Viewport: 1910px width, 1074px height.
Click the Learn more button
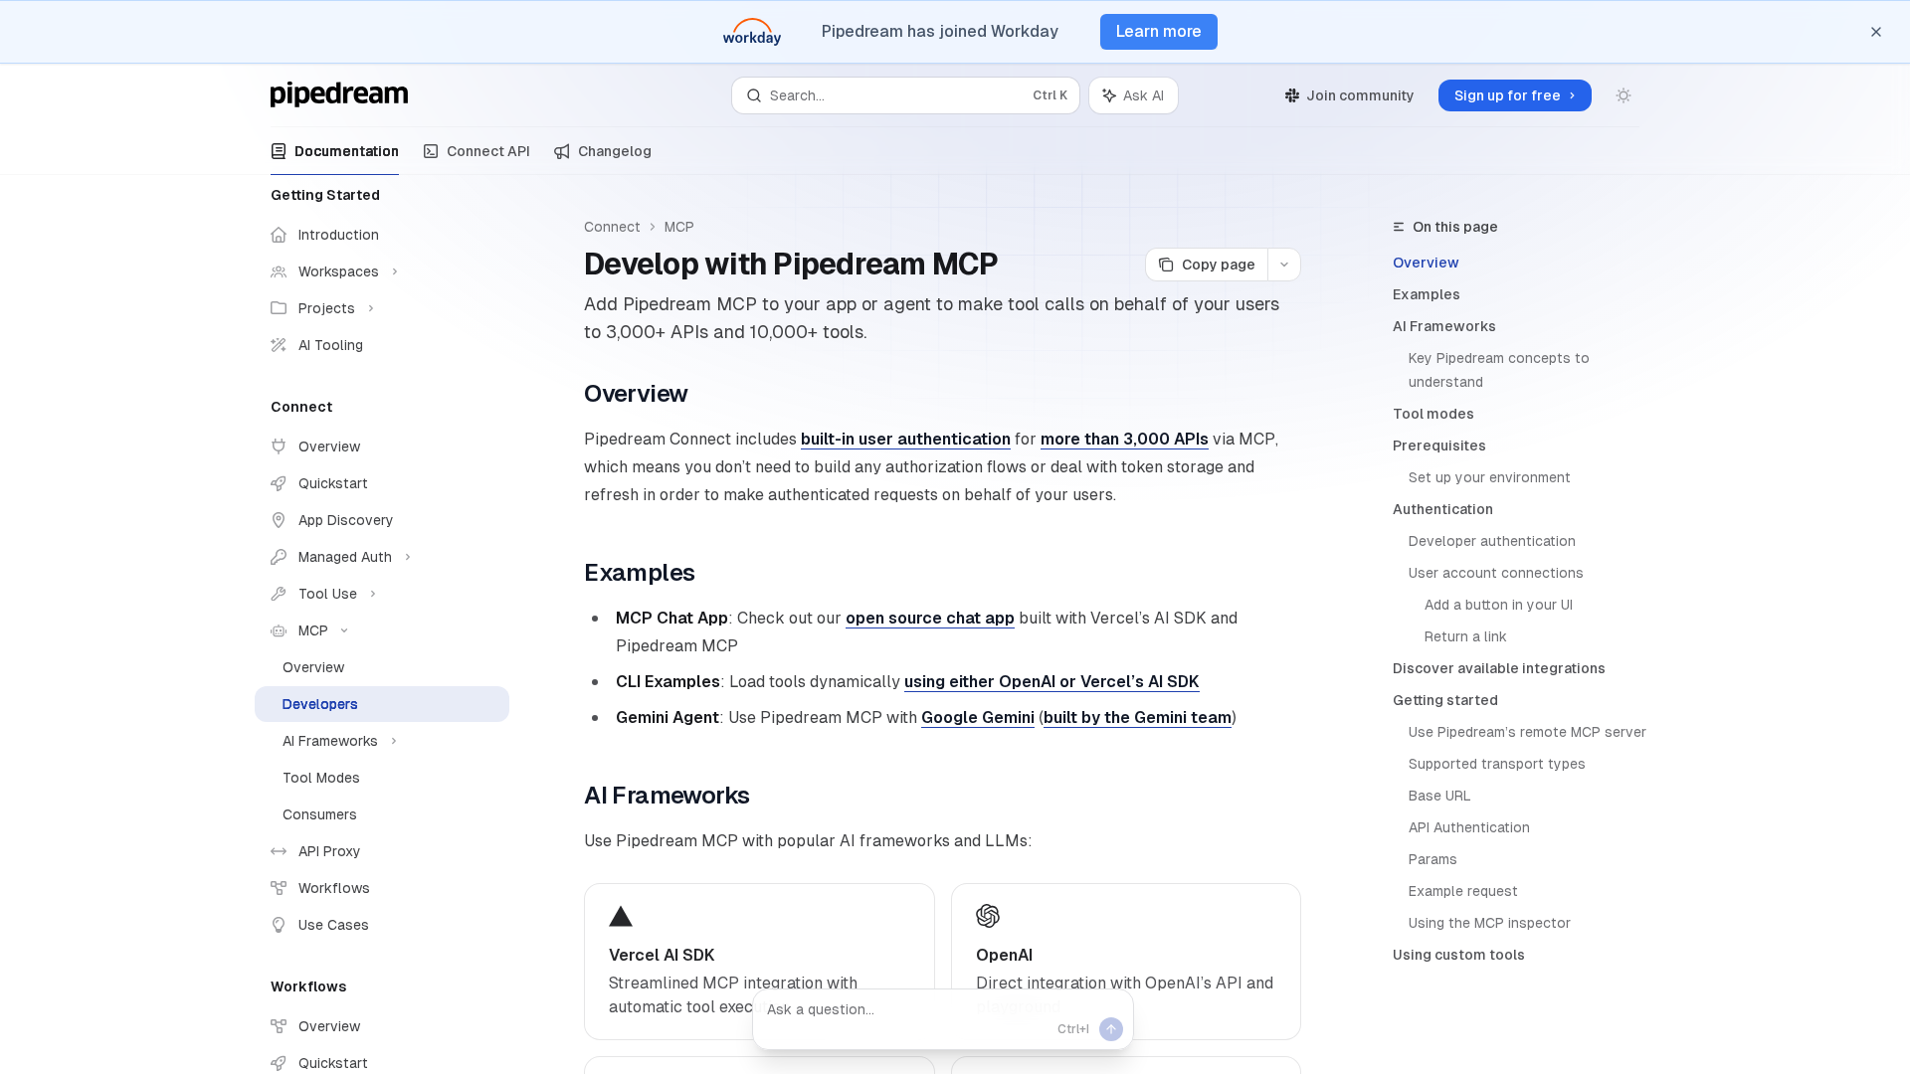coord(1158,32)
